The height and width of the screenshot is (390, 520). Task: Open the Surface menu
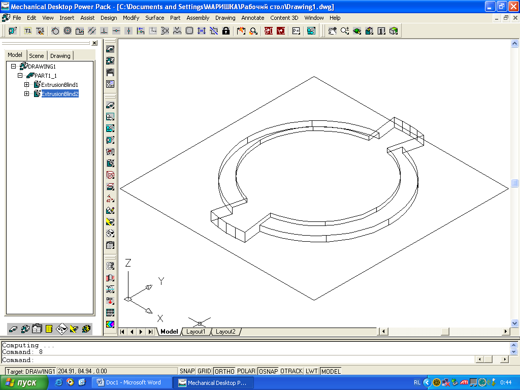(x=154, y=18)
